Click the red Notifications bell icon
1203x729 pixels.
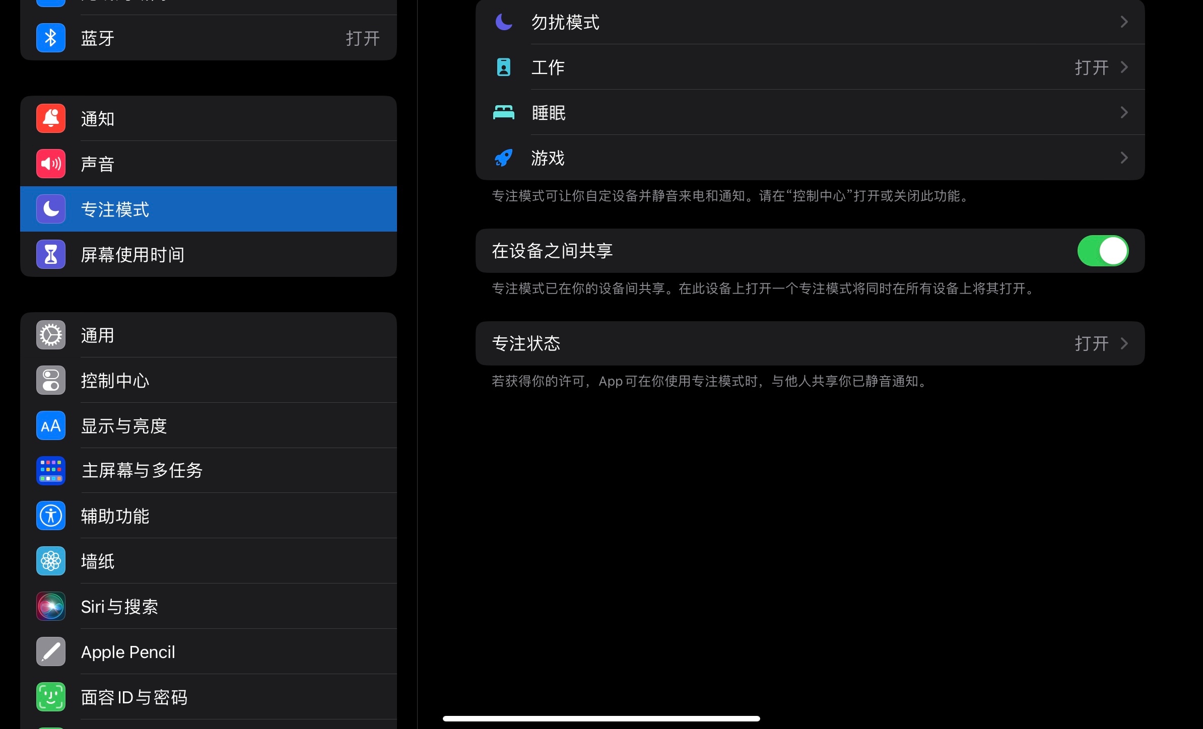(x=51, y=118)
